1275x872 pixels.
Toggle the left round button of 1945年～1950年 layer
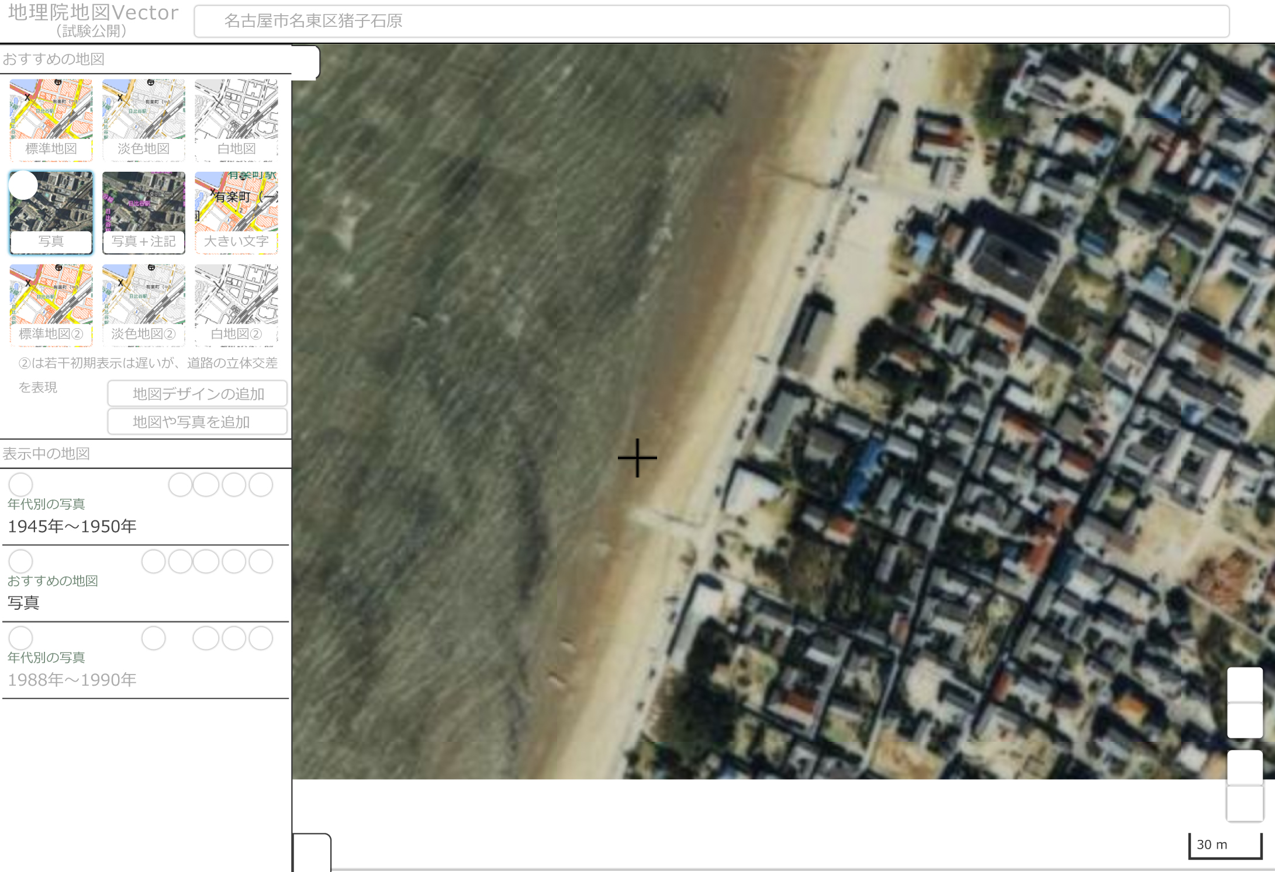[x=20, y=485]
